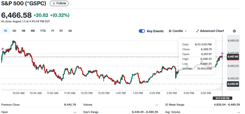245x114 pixels.
Task: Open the Advanced Chart link
Action: click(210, 31)
